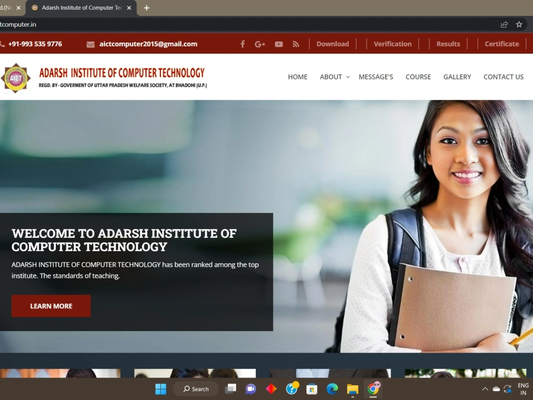Click the second thumbnail below the banner
Image resolution: width=533 pixels, height=400 pixels.
pos(195,373)
